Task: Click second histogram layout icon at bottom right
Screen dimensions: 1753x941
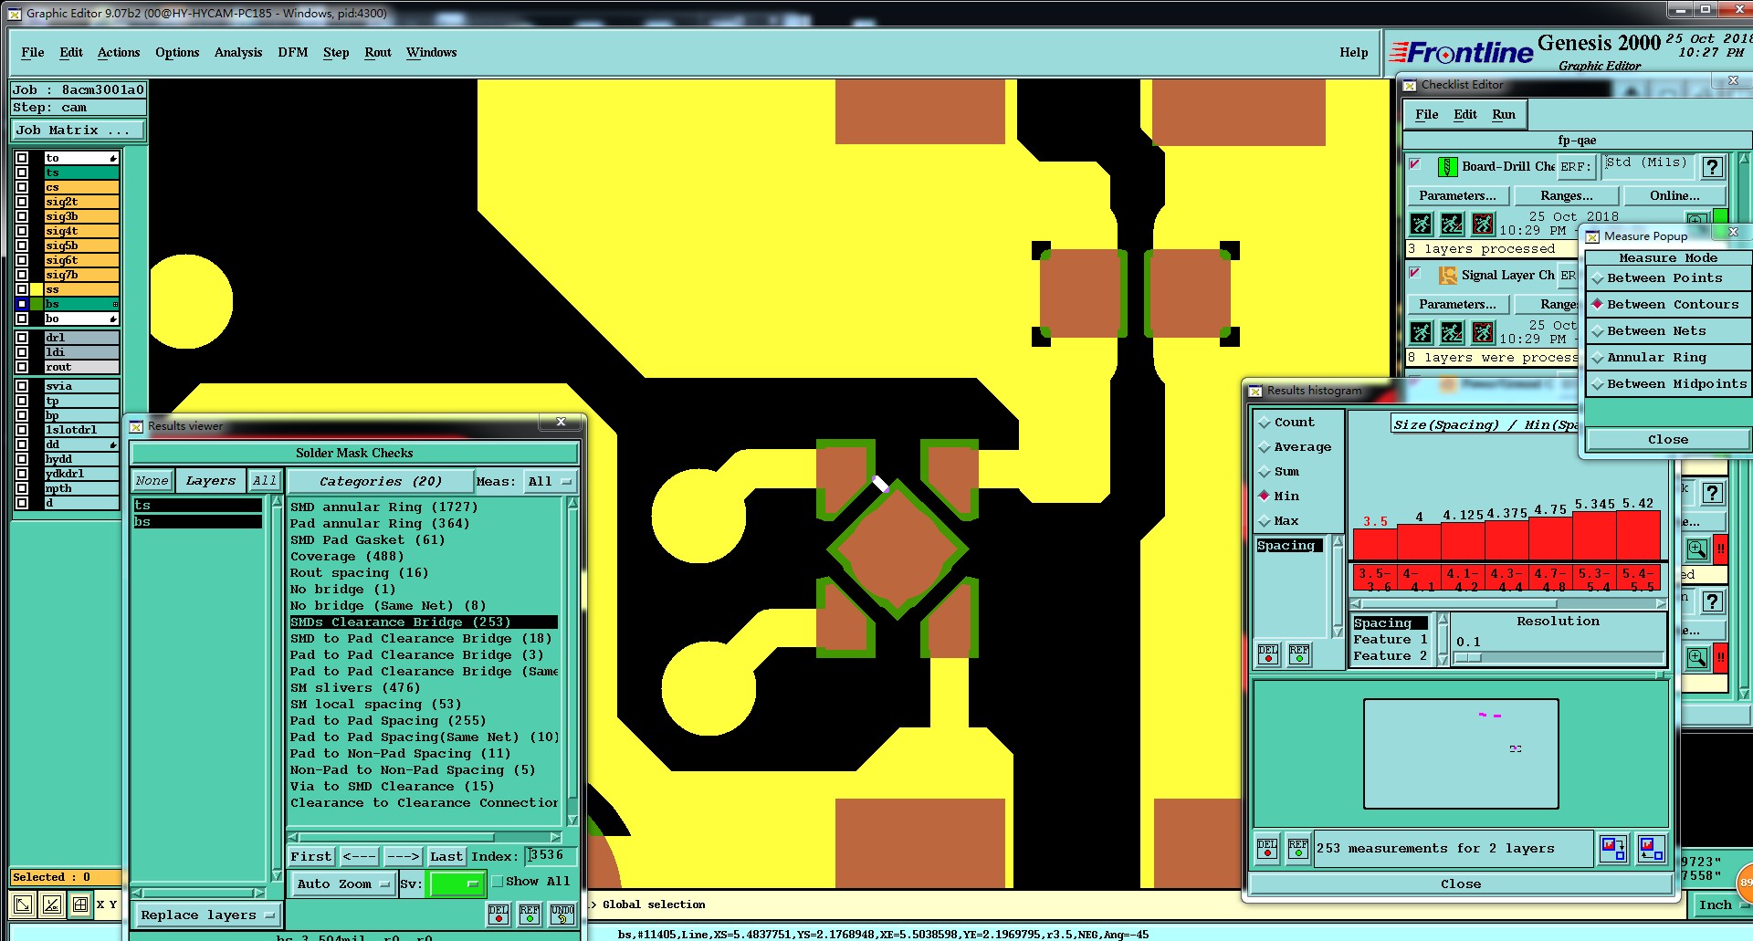Action: click(1651, 849)
